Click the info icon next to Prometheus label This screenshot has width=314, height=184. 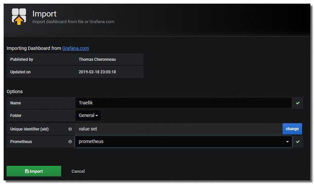pos(70,142)
